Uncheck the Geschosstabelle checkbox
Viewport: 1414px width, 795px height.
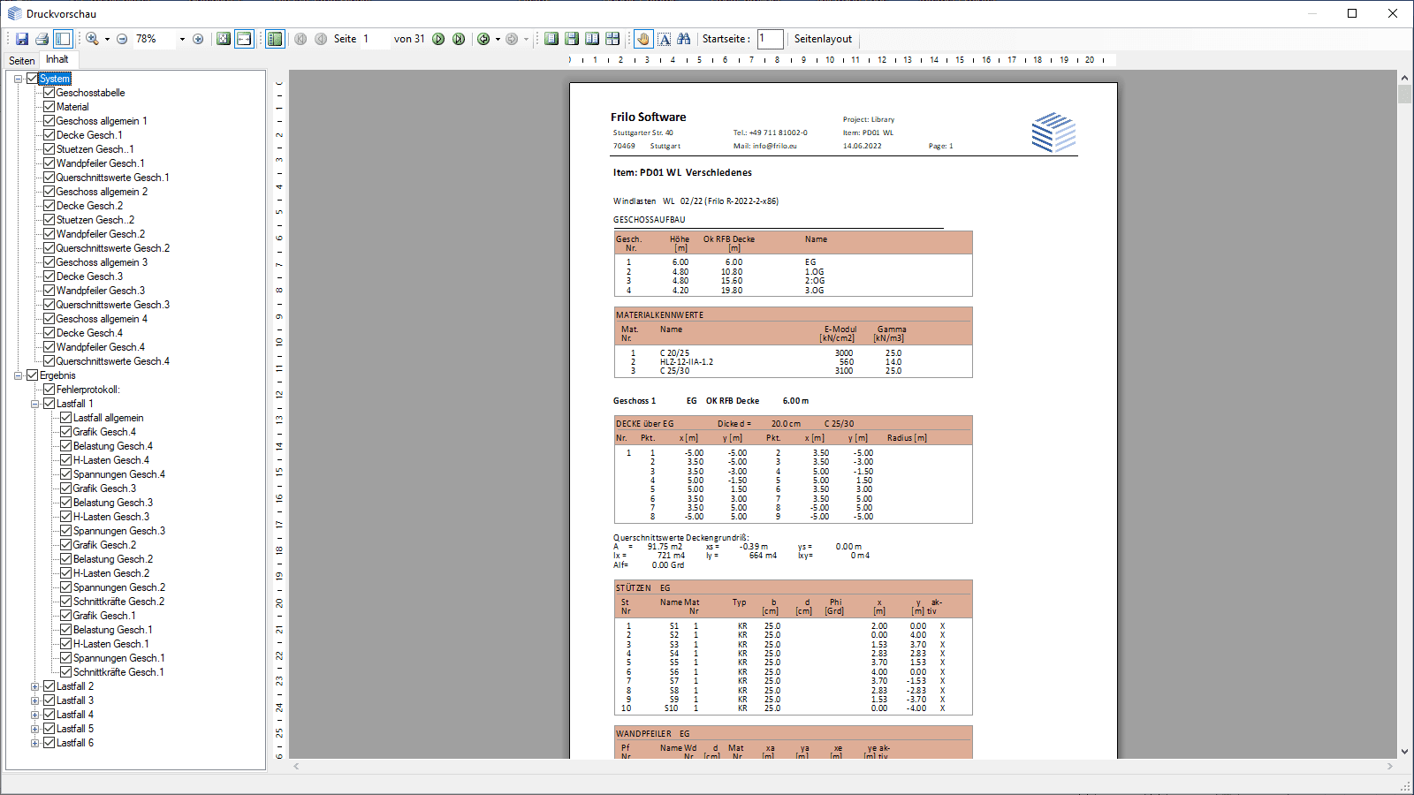[49, 93]
